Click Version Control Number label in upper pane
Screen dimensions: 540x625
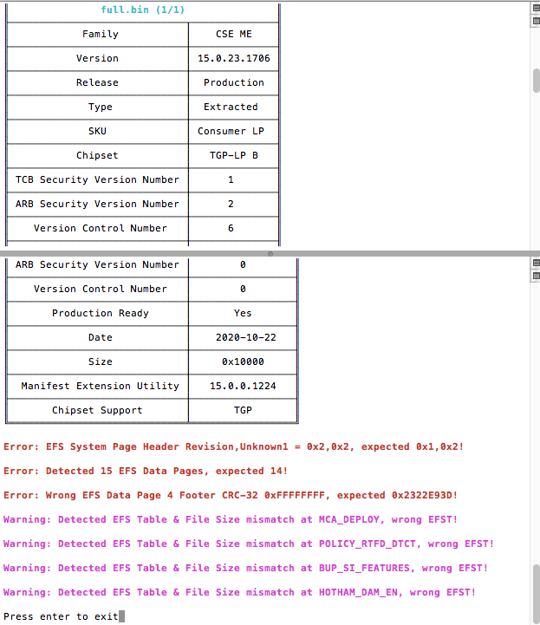(x=101, y=228)
